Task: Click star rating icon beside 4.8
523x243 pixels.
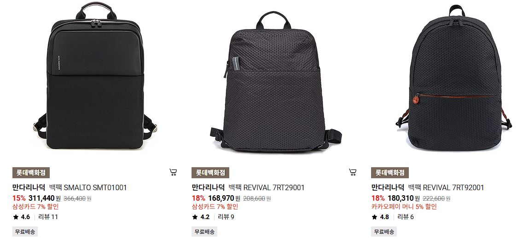Action: click(375, 217)
